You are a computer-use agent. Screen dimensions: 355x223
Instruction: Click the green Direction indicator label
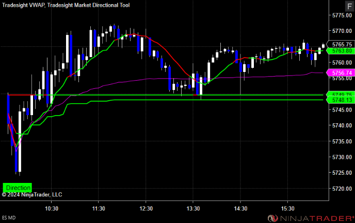18,188
